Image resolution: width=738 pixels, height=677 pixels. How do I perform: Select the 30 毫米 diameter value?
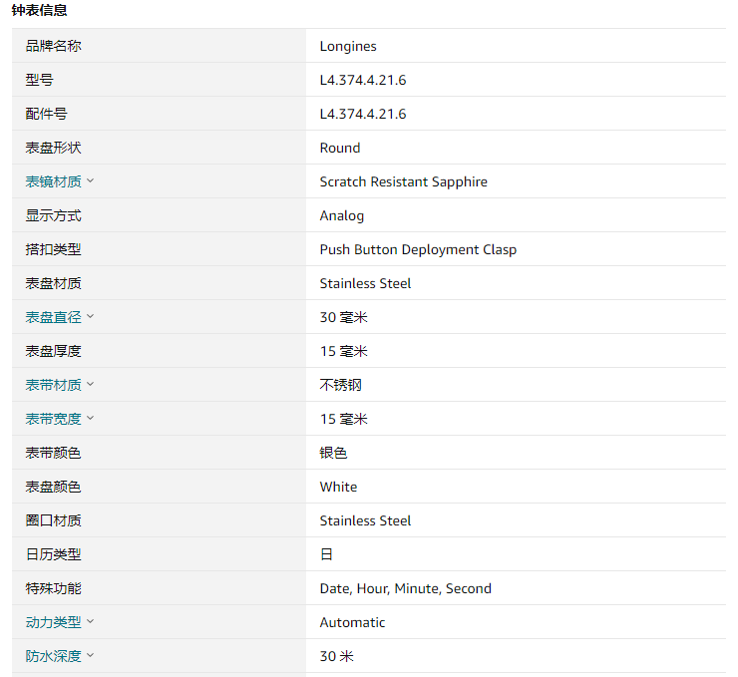point(344,317)
